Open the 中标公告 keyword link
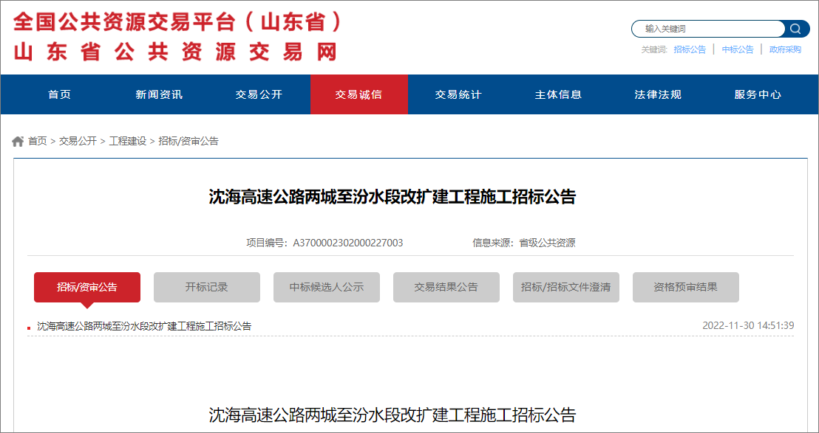This screenshot has width=819, height=433. click(738, 49)
